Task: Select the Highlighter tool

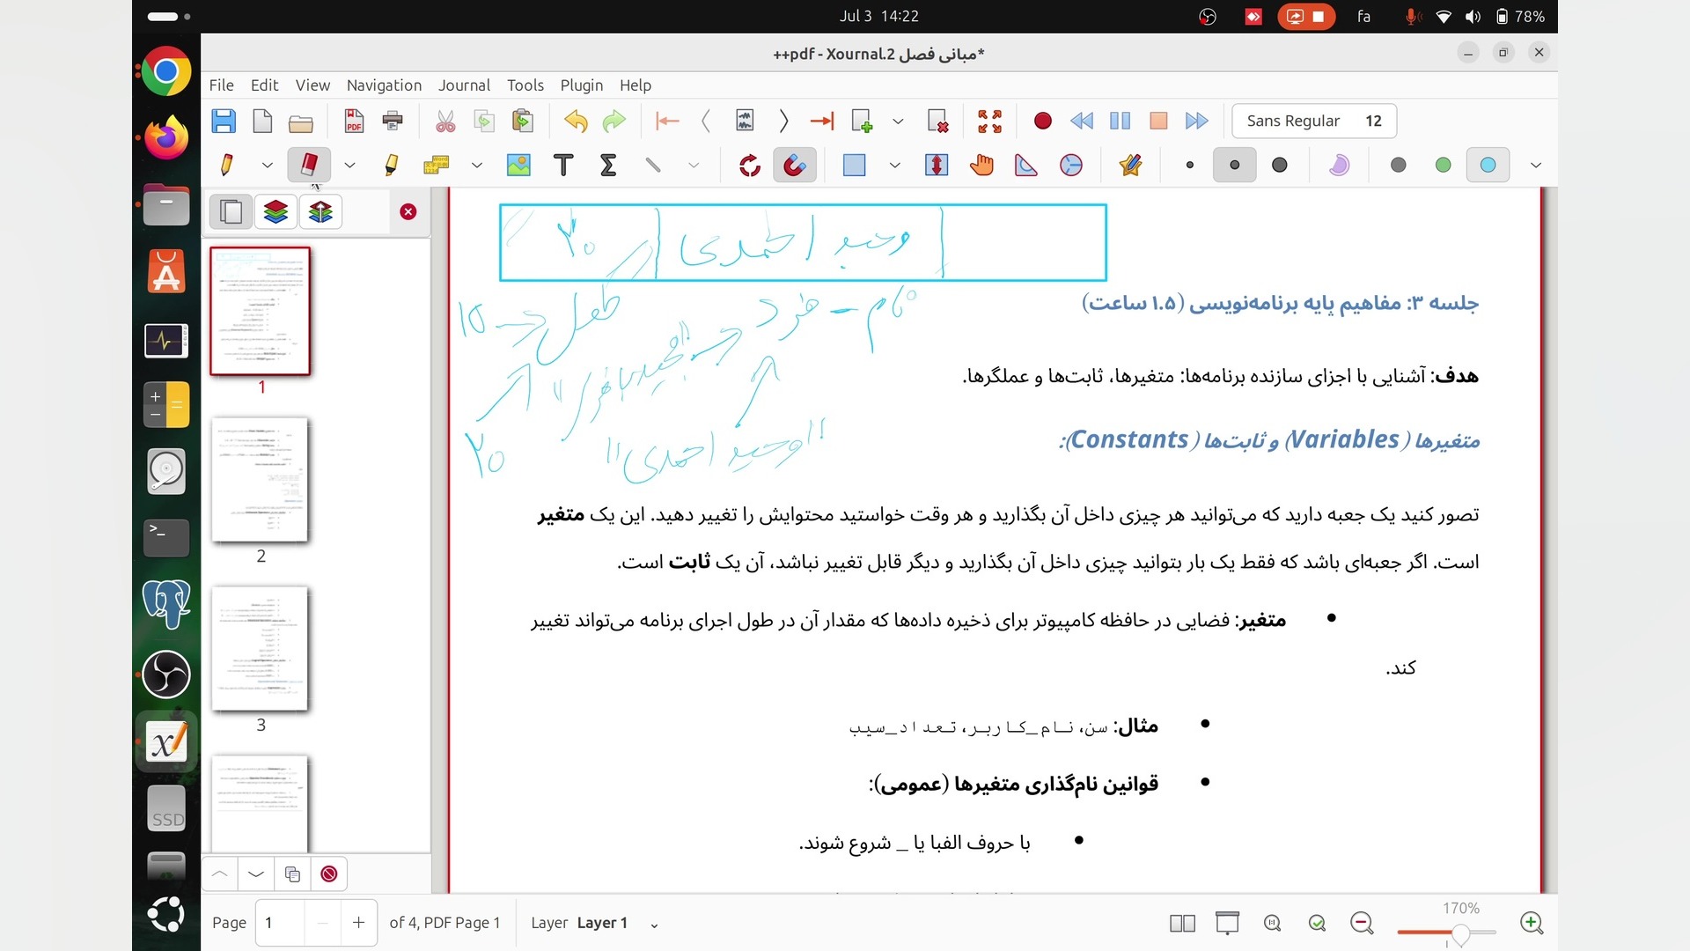Action: click(391, 165)
